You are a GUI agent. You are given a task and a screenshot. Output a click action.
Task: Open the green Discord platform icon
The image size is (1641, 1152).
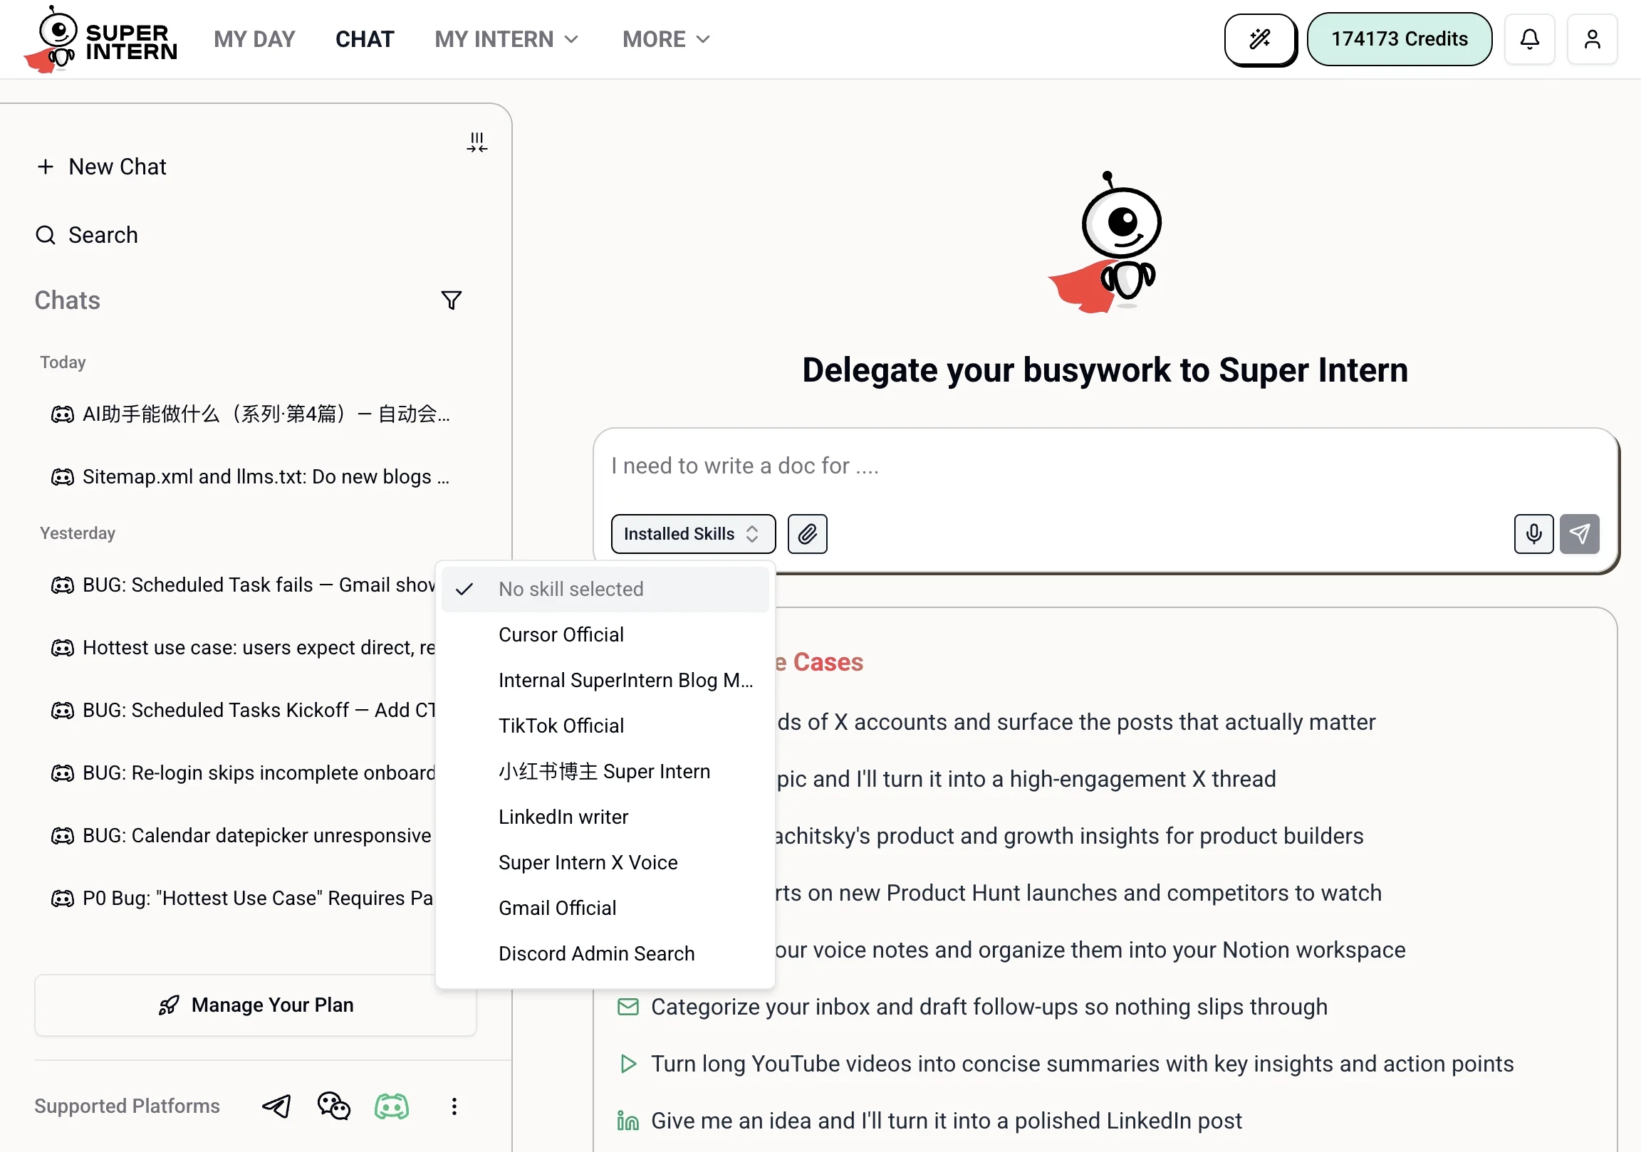coord(392,1106)
